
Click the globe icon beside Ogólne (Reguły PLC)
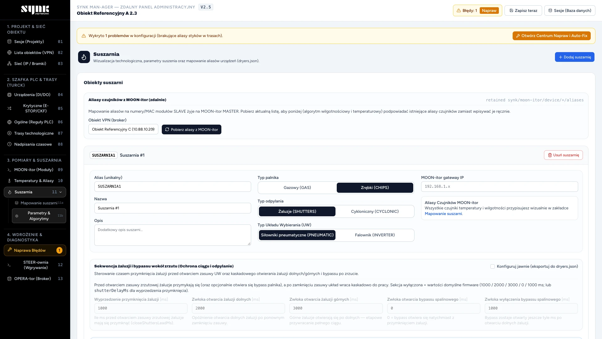point(9,122)
